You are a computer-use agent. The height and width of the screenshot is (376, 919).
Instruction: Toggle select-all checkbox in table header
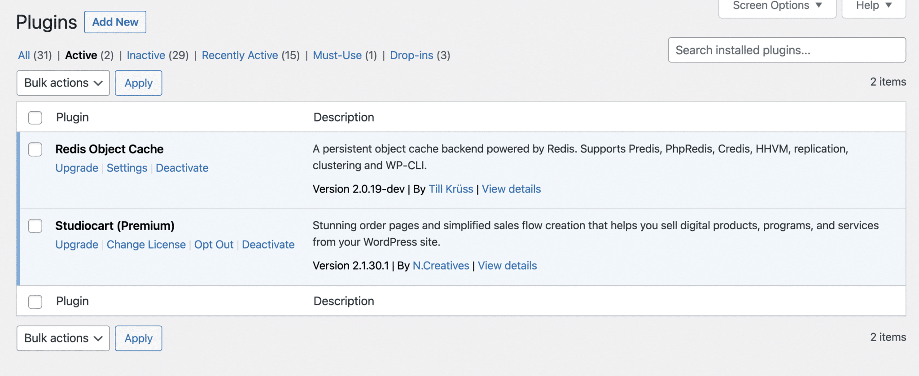pyautogui.click(x=35, y=118)
